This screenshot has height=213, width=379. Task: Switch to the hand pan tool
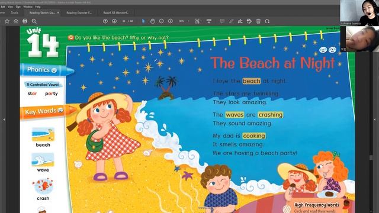152,21
